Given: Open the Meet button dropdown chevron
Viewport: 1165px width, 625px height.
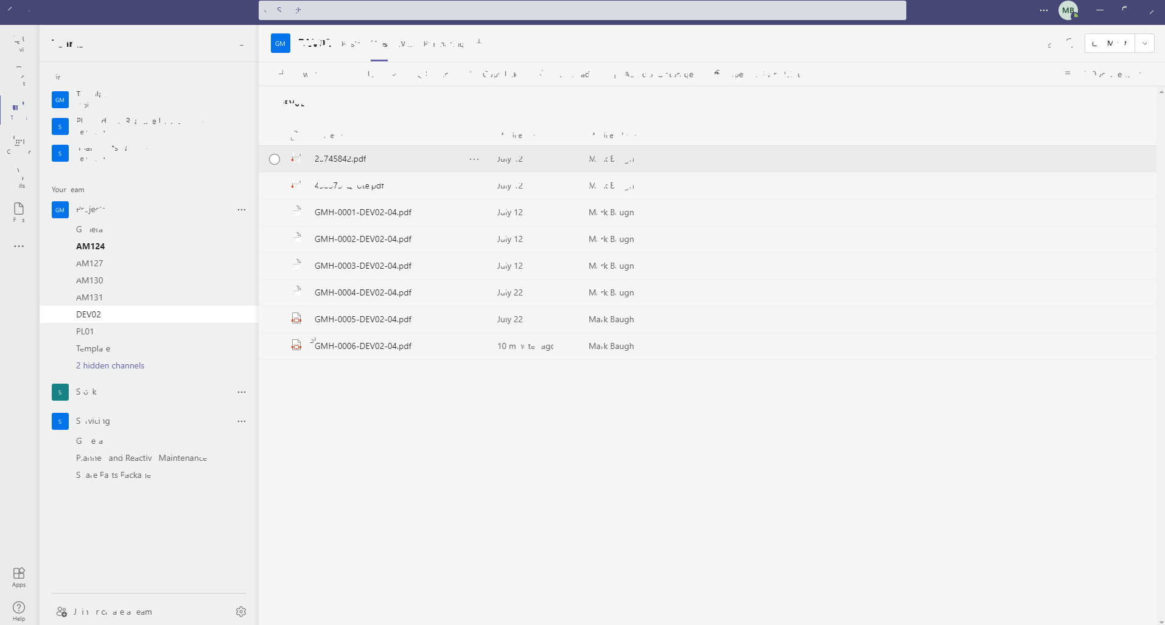Looking at the screenshot, I should click(1145, 43).
